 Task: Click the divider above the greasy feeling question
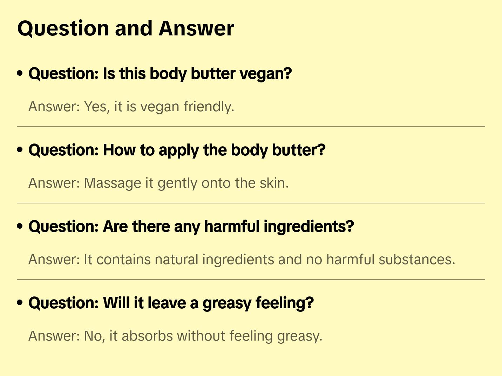point(251,280)
